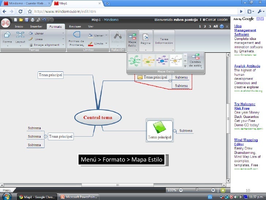Image resolution: width=266 pixels, height=200 pixels.
Task: Open Microsoft PowerPoint from the taskbar
Action: pos(79,197)
